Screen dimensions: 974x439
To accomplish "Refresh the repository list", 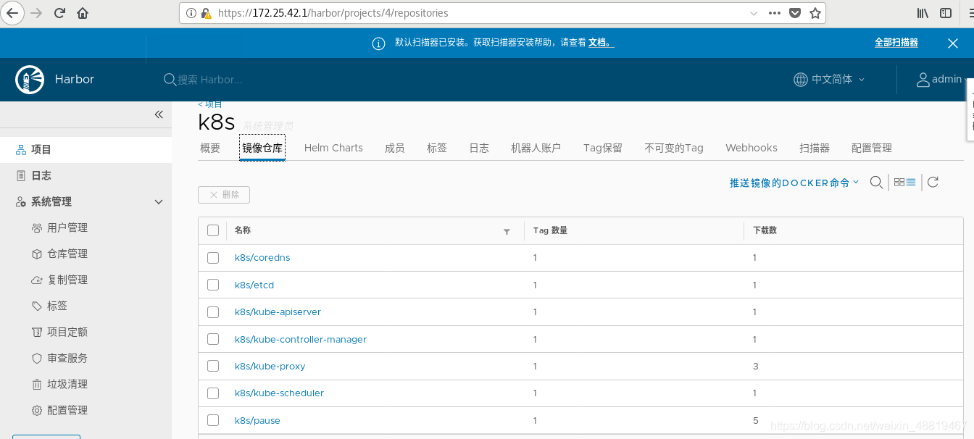I will tap(933, 183).
